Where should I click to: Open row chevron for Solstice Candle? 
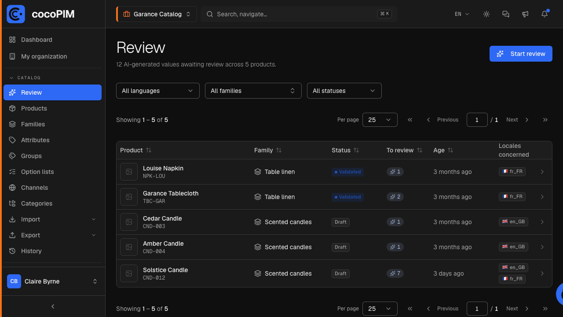coord(542,273)
